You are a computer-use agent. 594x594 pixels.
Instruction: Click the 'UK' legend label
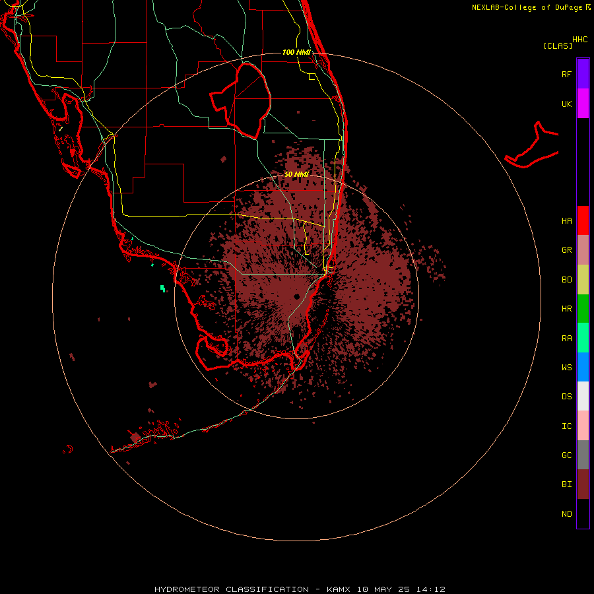point(567,104)
